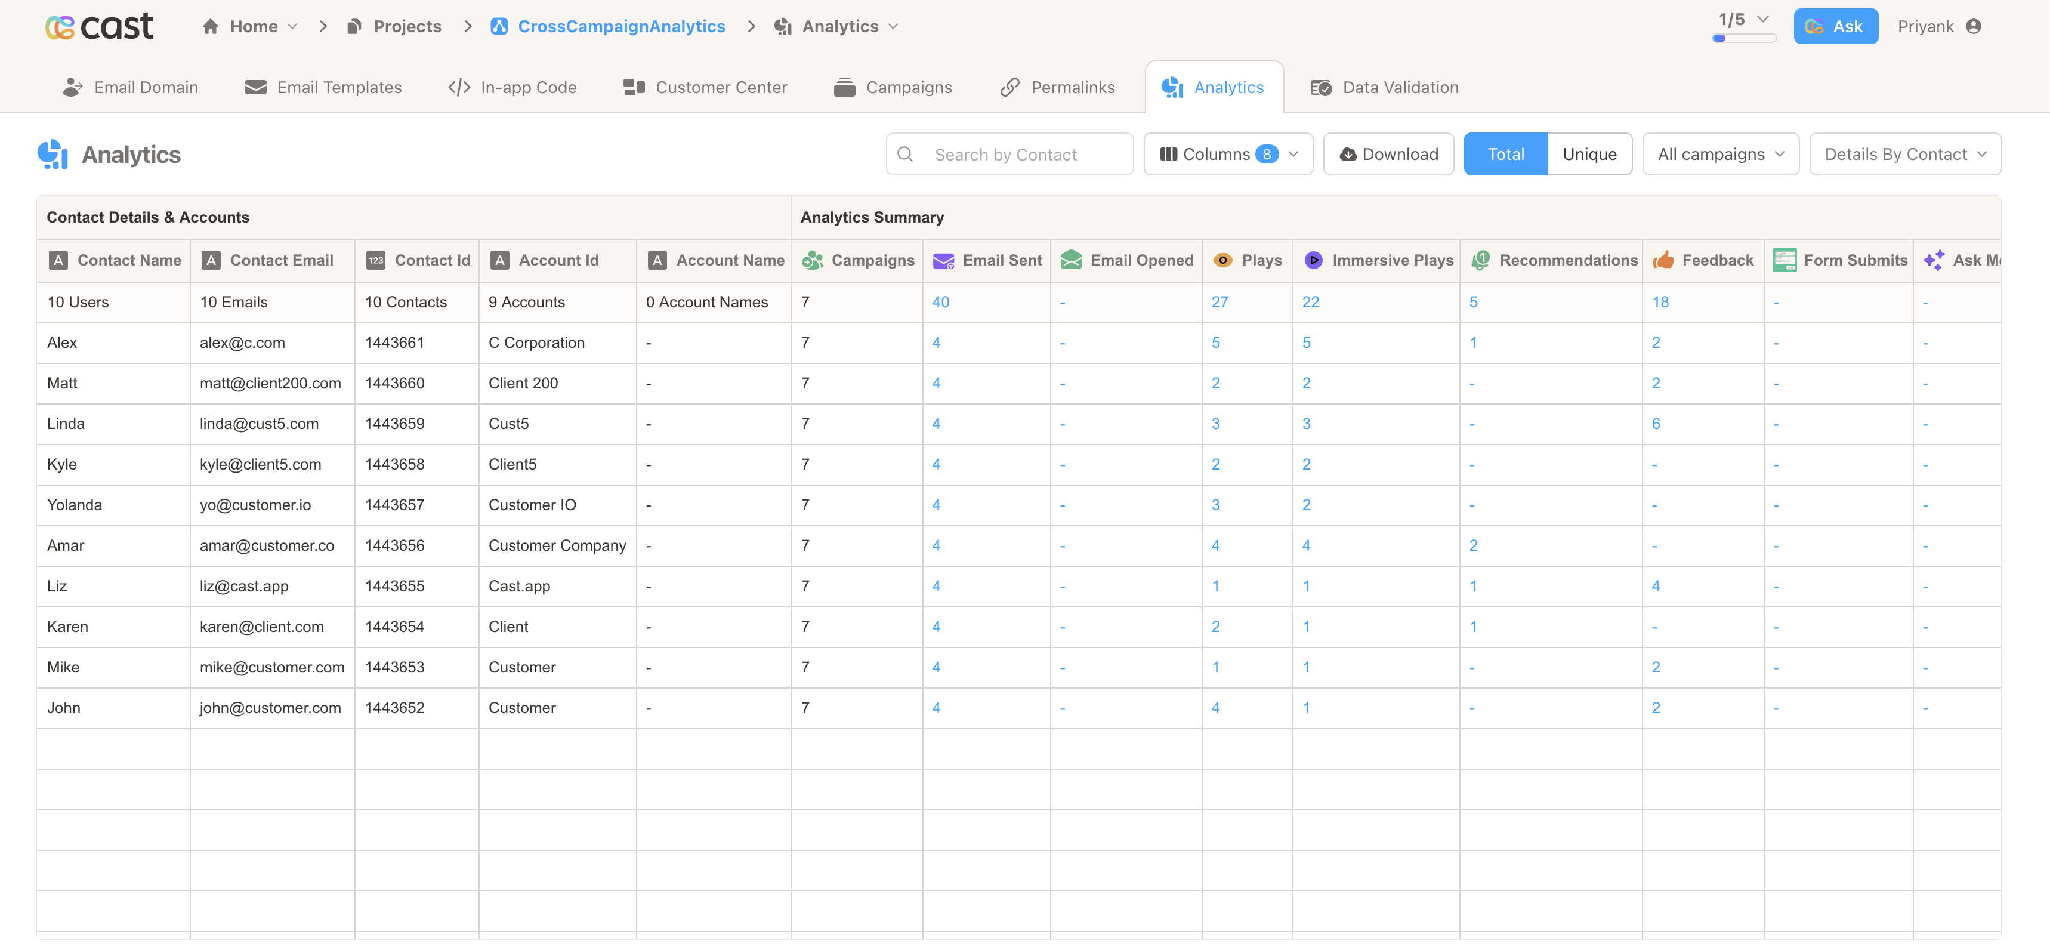The image size is (2050, 944).
Task: Click the Contact Name column header
Action: pos(114,260)
